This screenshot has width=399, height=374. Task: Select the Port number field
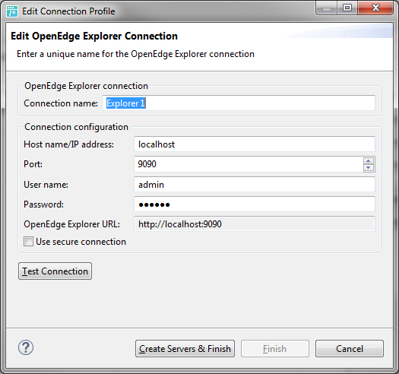coord(249,164)
